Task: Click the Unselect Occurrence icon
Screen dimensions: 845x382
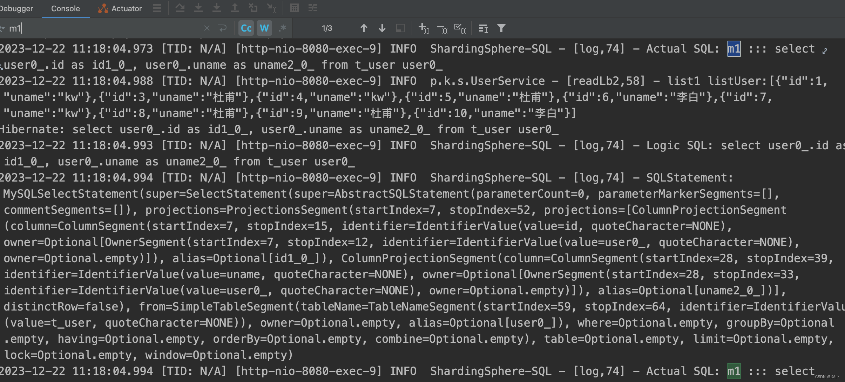Action: tap(442, 29)
